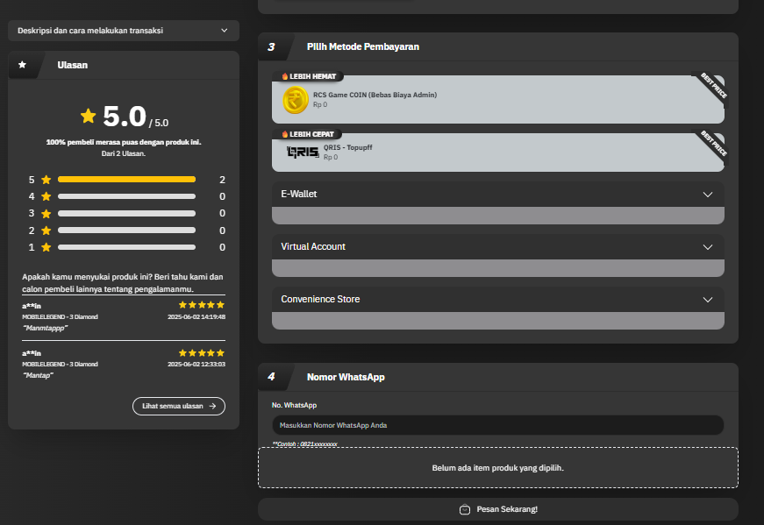Click the shopping bag icon on Pesan Sekarang
The width and height of the screenshot is (764, 525).
465,509
